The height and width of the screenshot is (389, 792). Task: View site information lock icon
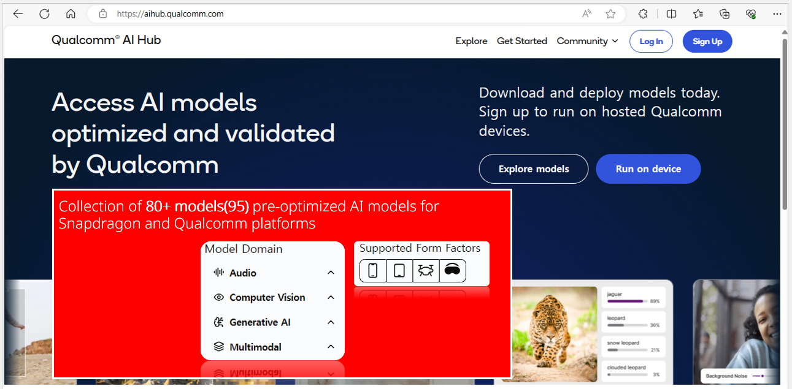[x=103, y=13]
